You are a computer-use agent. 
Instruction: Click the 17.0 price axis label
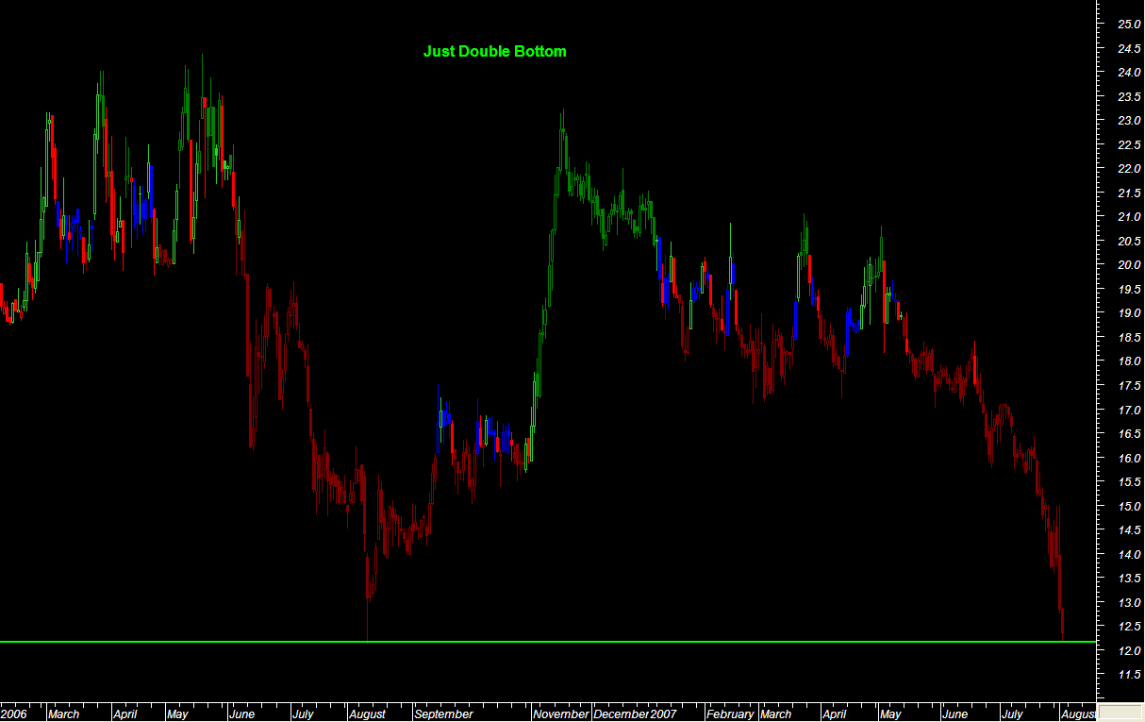[x=1130, y=411]
